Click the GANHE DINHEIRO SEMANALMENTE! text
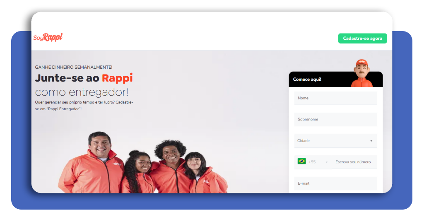This screenshot has width=424, height=222. [73, 67]
